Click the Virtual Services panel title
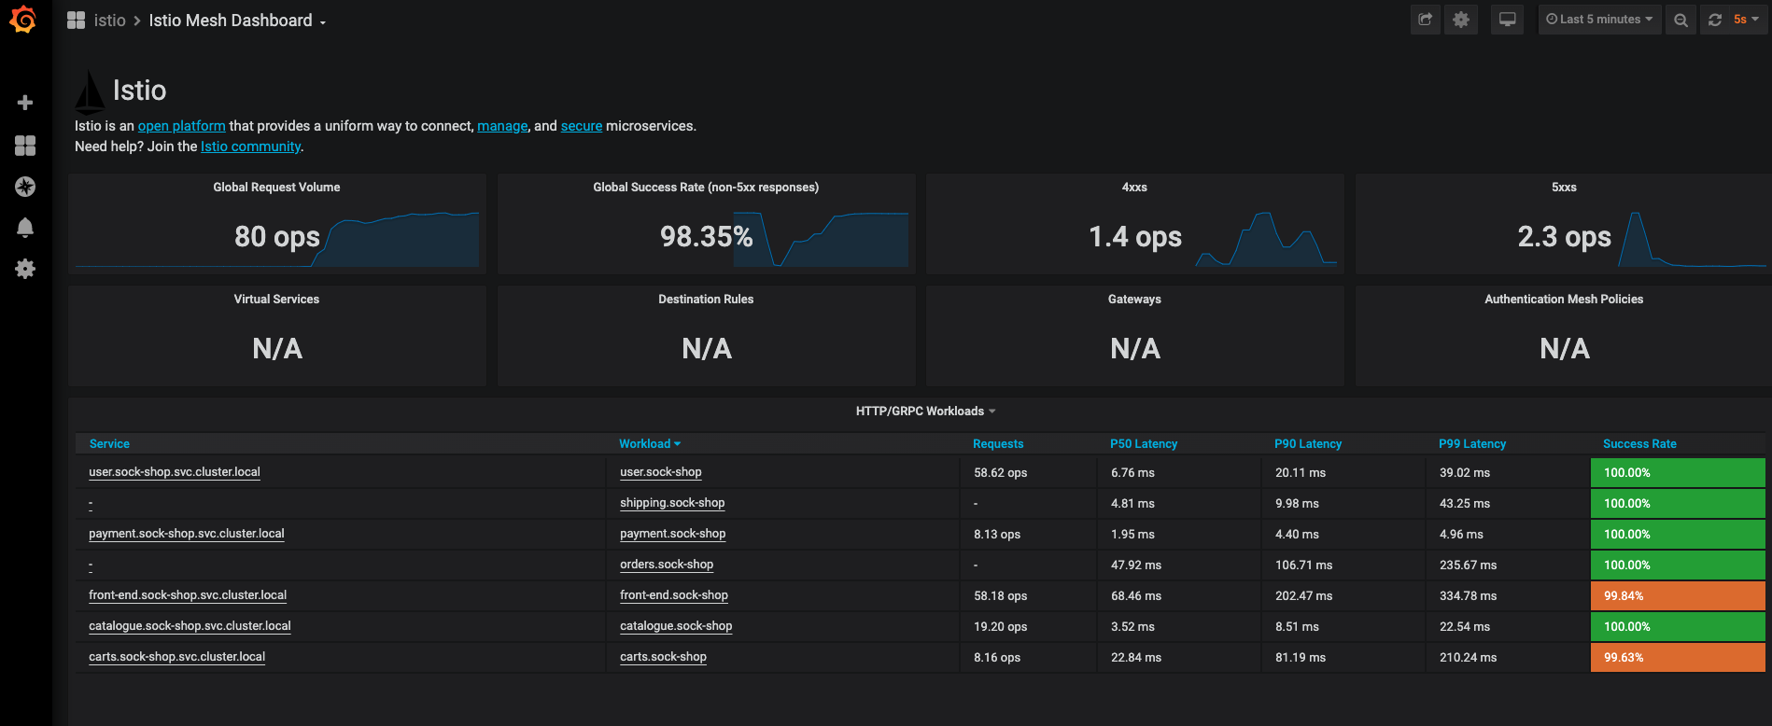 [276, 300]
